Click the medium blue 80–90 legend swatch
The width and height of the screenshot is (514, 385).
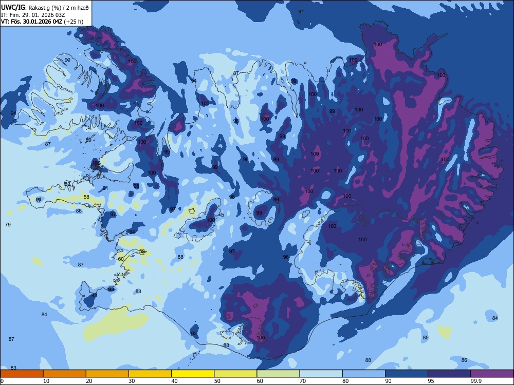click(364, 374)
